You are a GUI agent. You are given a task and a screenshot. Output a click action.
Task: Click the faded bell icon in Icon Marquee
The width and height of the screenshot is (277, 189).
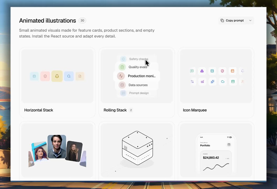[x=243, y=71]
